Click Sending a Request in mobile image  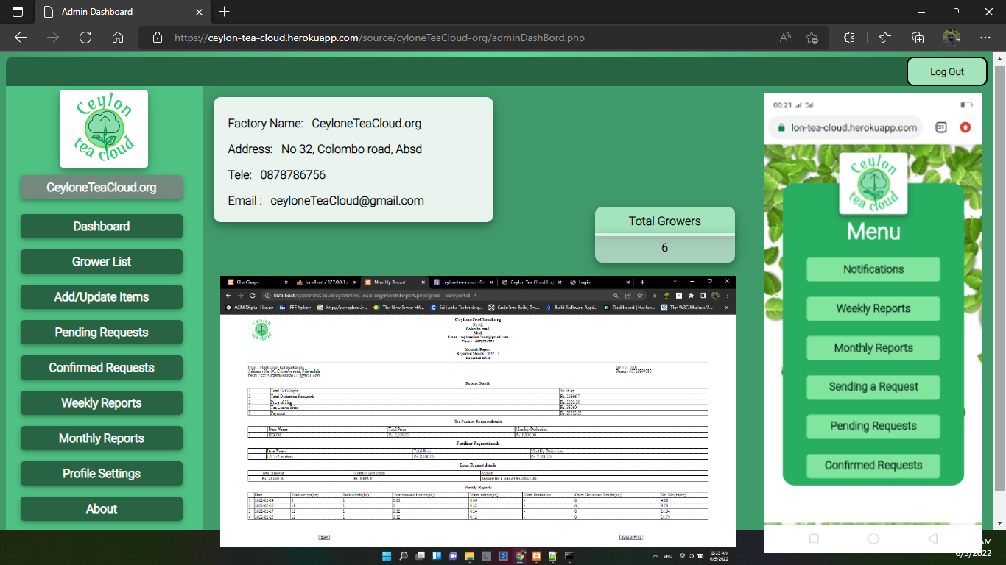tap(873, 387)
